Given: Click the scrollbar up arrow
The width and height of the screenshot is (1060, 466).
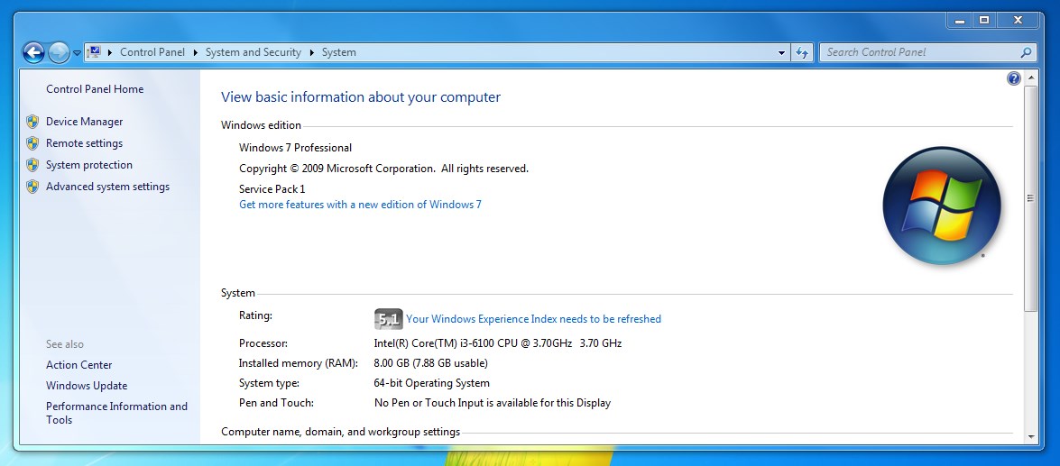Looking at the screenshot, I should (1031, 78).
